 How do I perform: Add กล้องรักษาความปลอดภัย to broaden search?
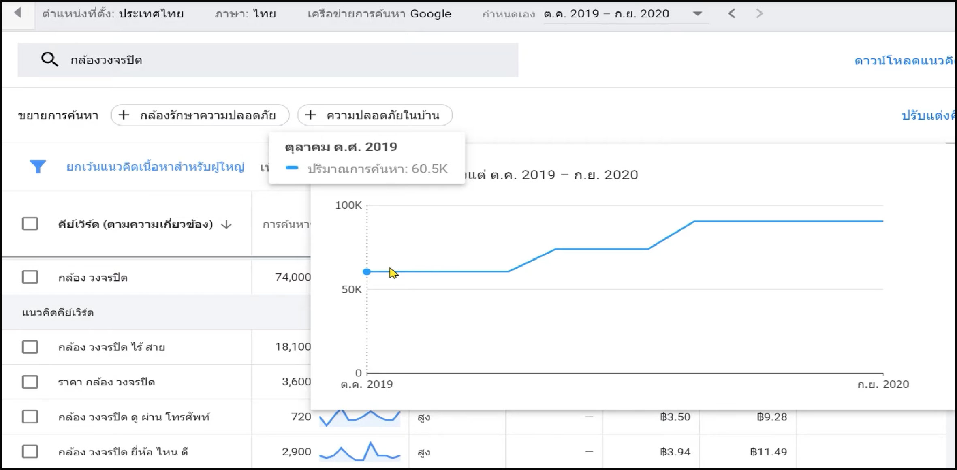click(x=200, y=115)
